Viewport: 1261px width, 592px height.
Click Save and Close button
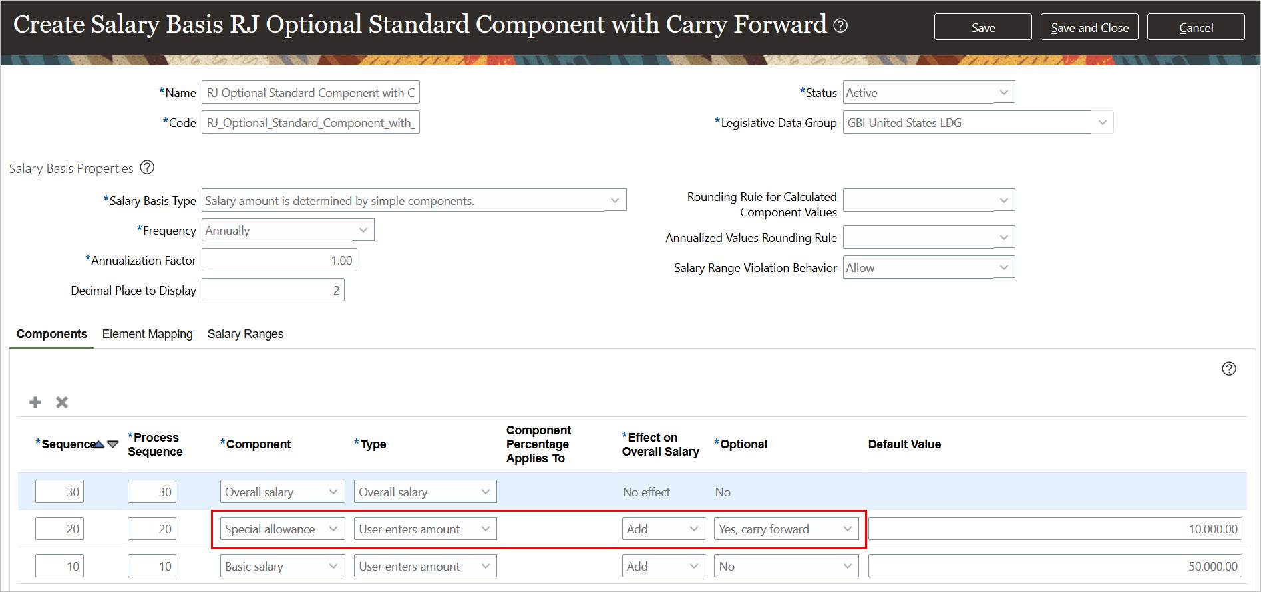(x=1089, y=27)
